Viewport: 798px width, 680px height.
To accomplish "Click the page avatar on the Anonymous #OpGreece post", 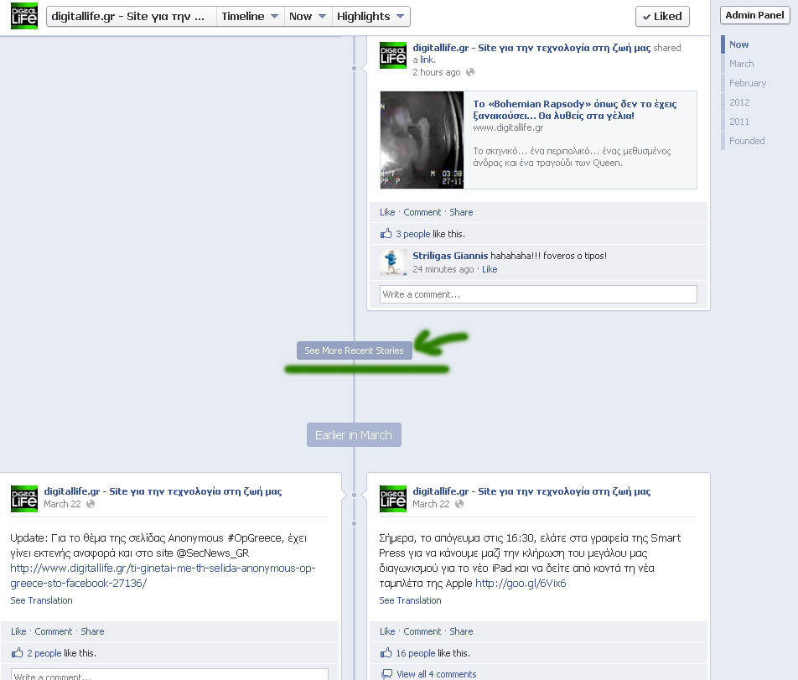I will coord(24,499).
